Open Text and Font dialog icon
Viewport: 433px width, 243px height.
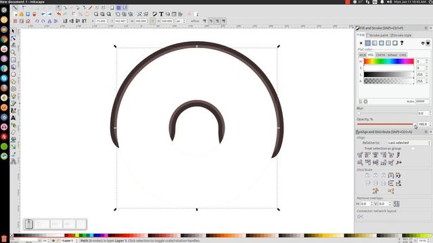pos(161,14)
